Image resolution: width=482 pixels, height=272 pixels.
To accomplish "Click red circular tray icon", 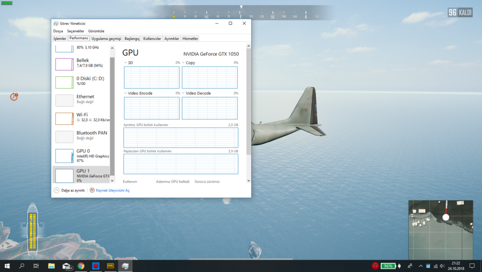I will tap(375, 266).
